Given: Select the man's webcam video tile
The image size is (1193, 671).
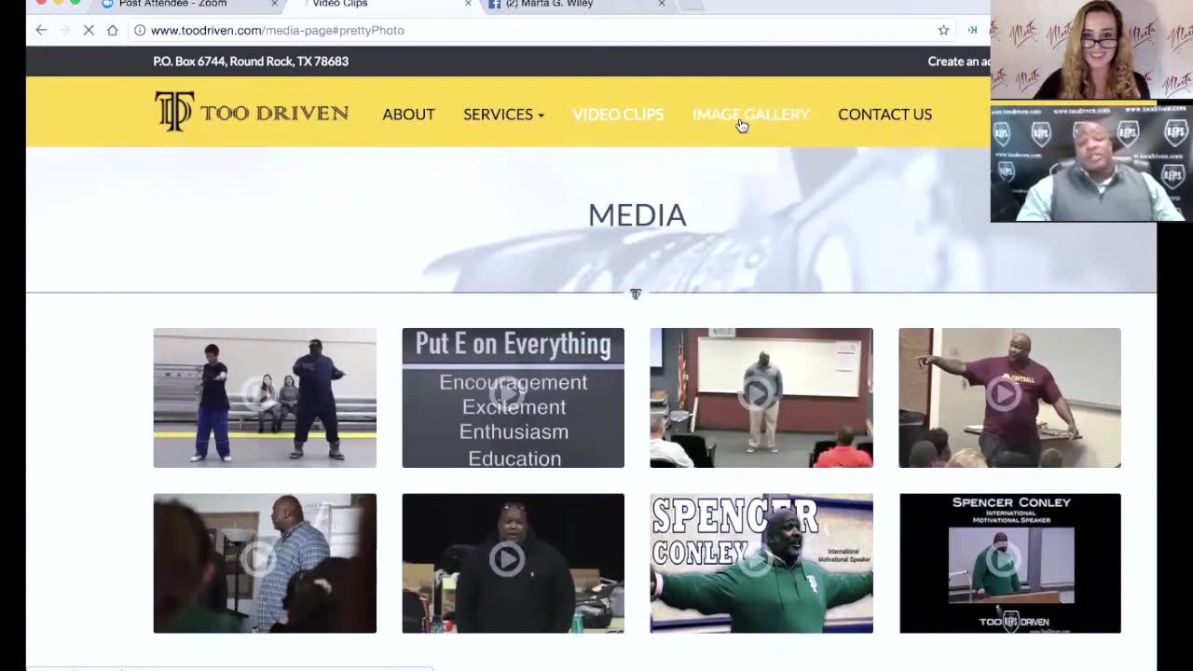Looking at the screenshot, I should pos(1091,162).
